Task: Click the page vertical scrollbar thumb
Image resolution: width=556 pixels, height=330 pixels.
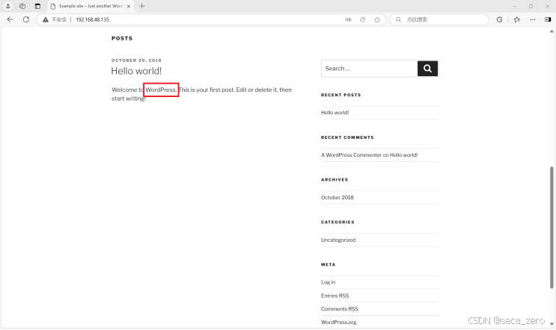Action: [552, 227]
